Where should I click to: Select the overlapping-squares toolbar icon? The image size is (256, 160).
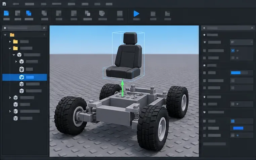(x=87, y=13)
